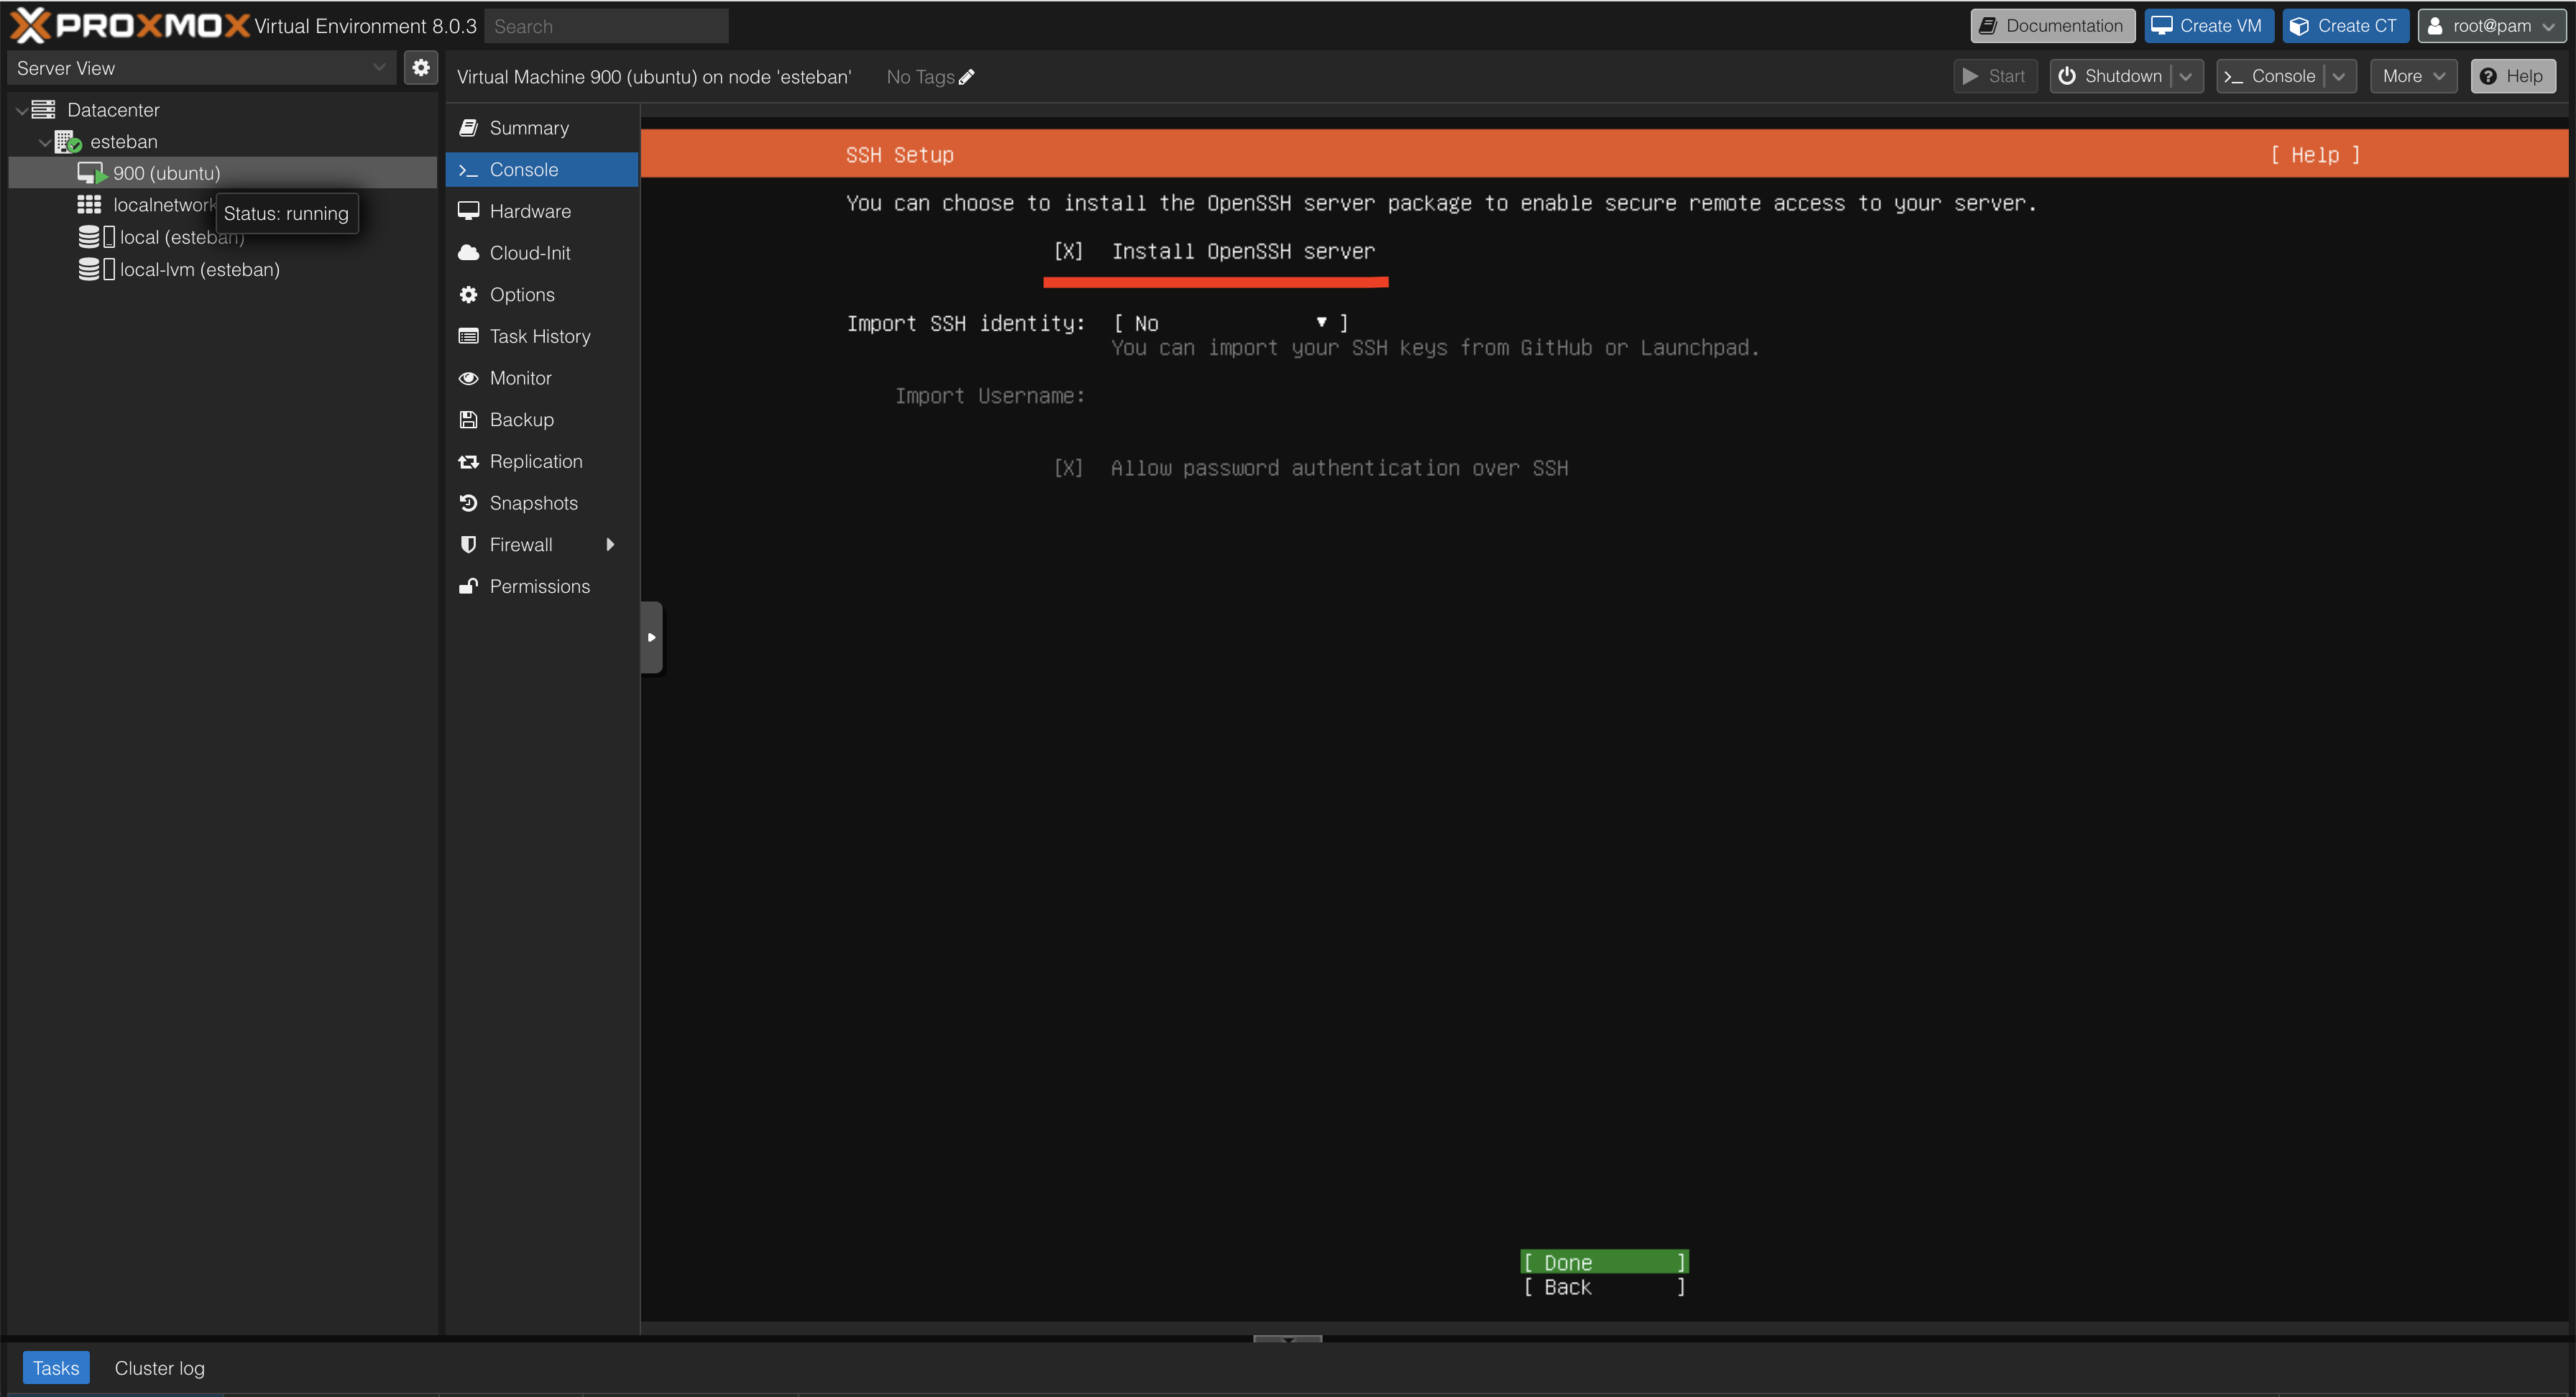Switch to the Cluster log tab
Viewport: 2576px width, 1397px height.
[x=159, y=1368]
